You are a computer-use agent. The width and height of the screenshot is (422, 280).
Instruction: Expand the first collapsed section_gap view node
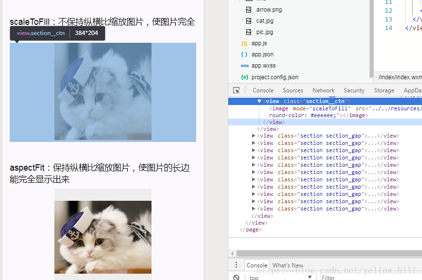point(253,136)
